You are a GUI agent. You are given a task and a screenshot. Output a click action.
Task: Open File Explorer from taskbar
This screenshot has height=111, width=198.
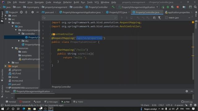29,109
